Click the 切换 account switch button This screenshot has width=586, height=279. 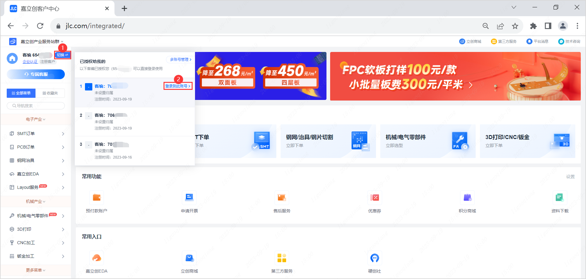coord(62,55)
